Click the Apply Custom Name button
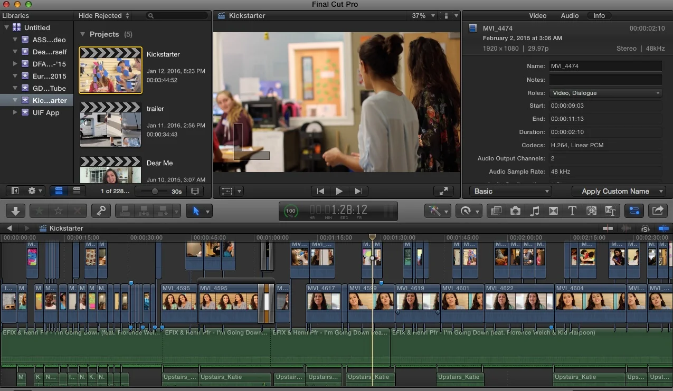The image size is (673, 391). tap(619, 191)
